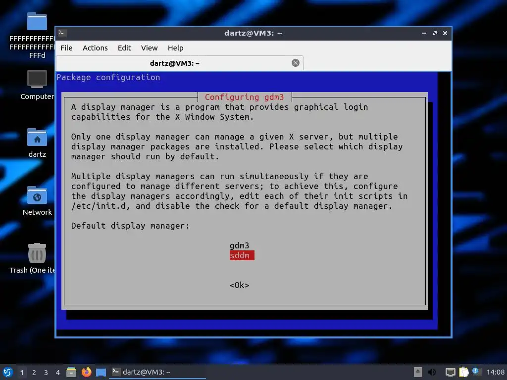Click the terminal icon in the title bar
Image resolution: width=507 pixels, height=380 pixels.
(x=62, y=33)
